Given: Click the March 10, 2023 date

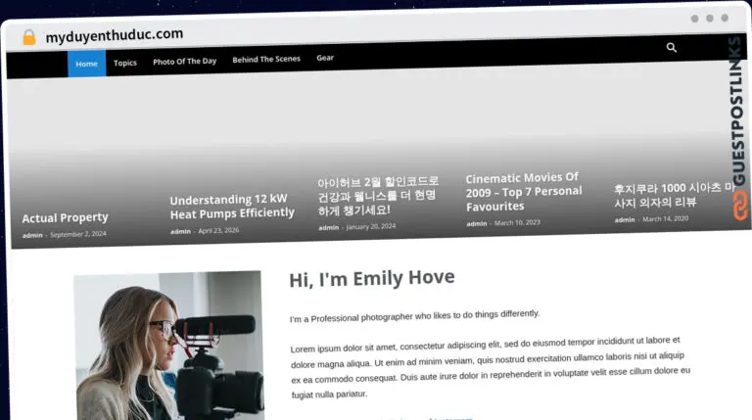Looking at the screenshot, I should pos(517,222).
